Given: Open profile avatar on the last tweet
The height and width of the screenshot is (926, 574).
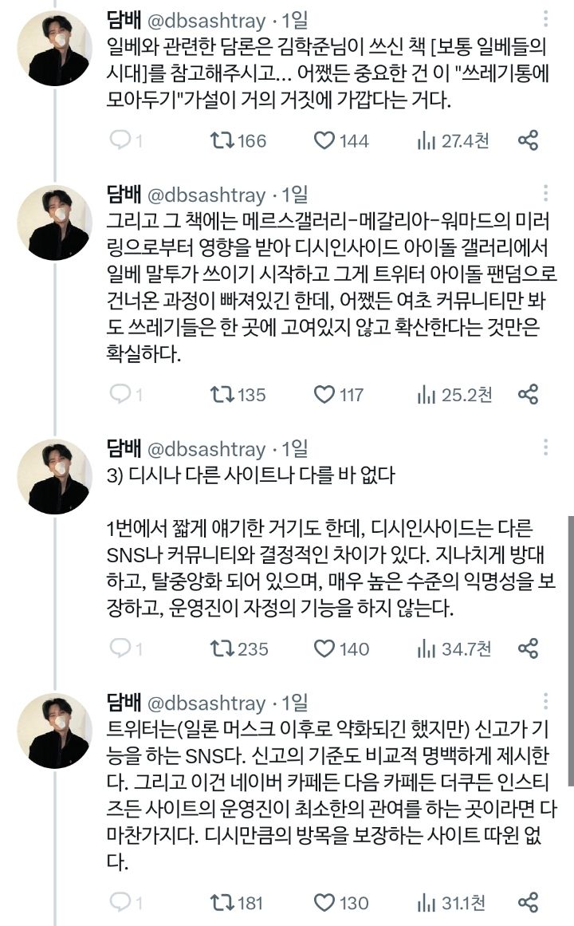Looking at the screenshot, I should [55, 732].
